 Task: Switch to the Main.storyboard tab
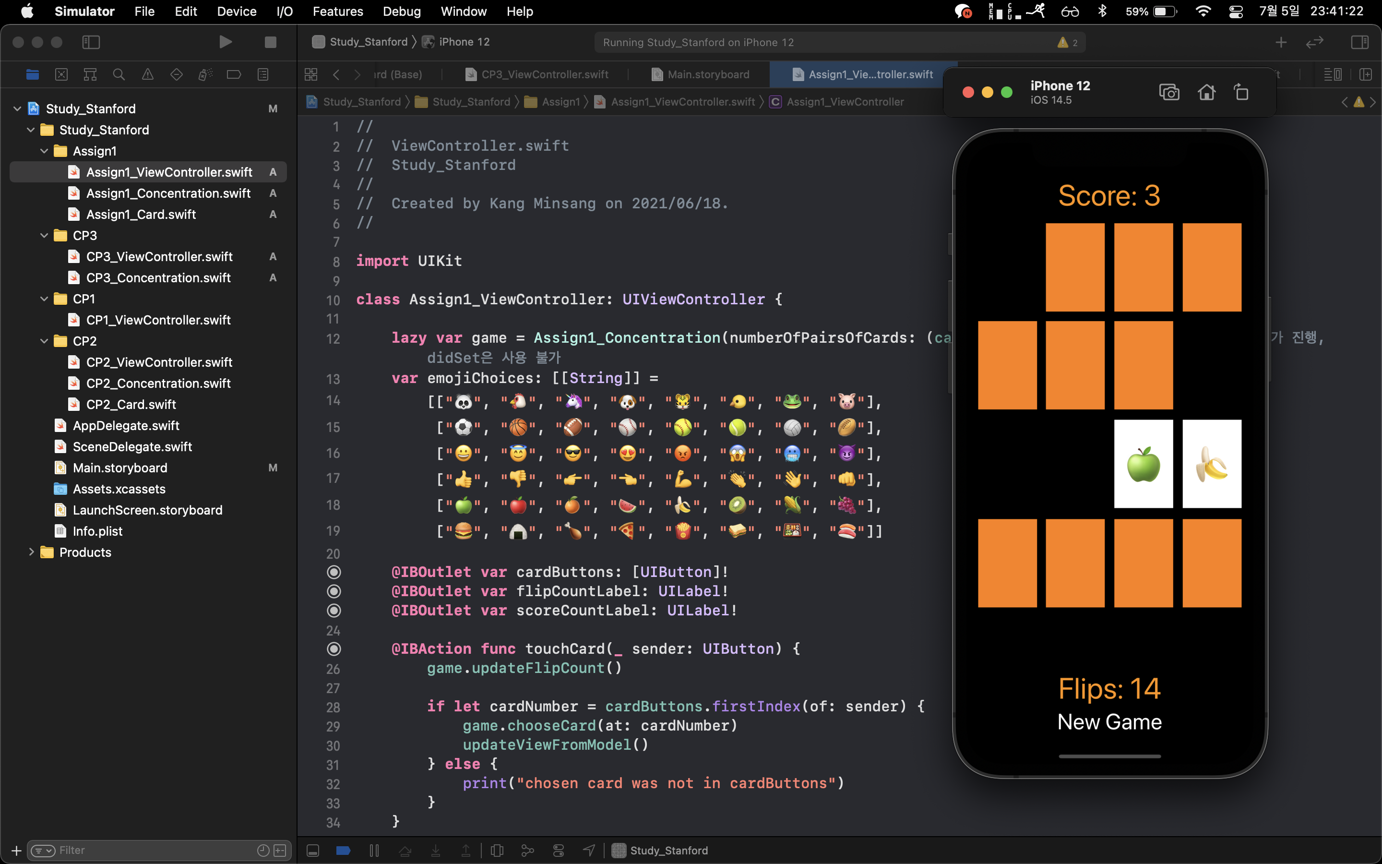(700, 74)
